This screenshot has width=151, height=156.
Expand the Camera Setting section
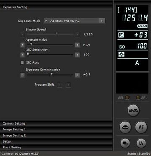(x=56, y=123)
